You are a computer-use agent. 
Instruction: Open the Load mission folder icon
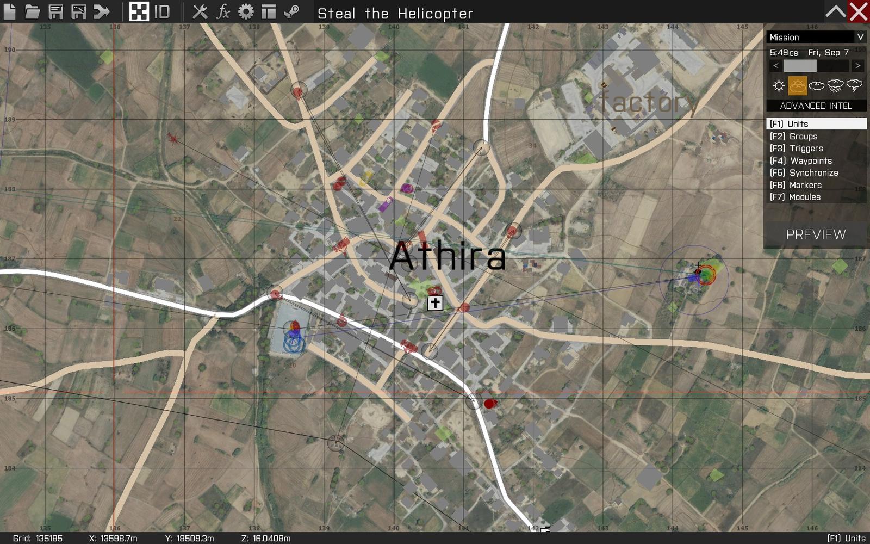click(x=33, y=11)
